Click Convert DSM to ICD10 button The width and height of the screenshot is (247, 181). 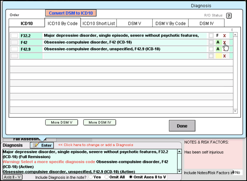(70, 13)
